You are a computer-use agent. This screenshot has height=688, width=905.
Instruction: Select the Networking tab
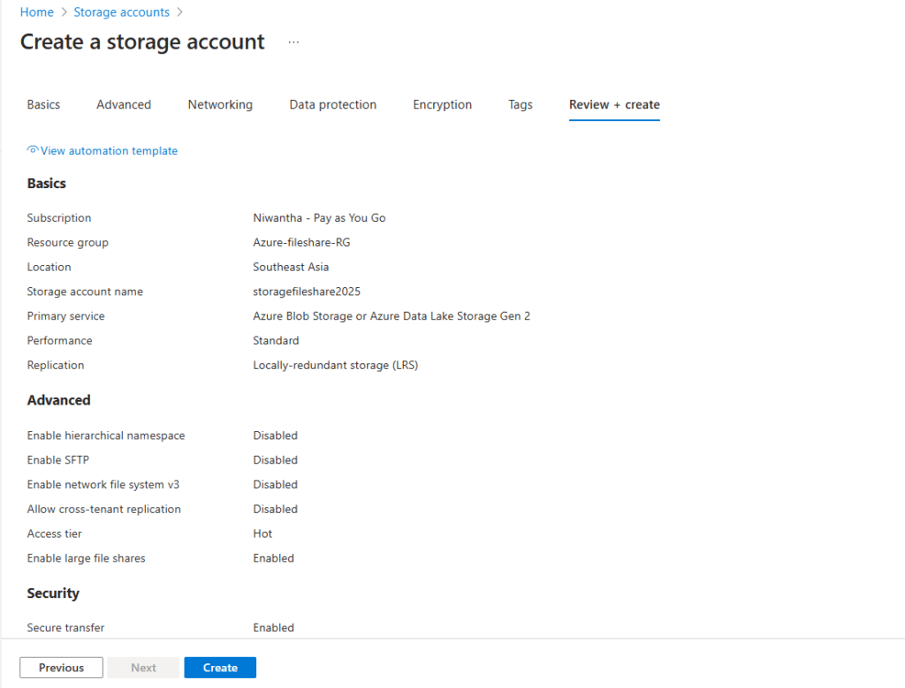(x=220, y=104)
